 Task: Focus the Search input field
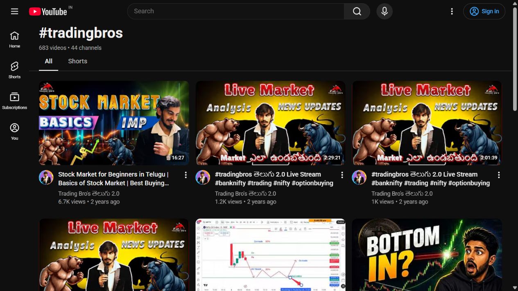[x=236, y=11]
